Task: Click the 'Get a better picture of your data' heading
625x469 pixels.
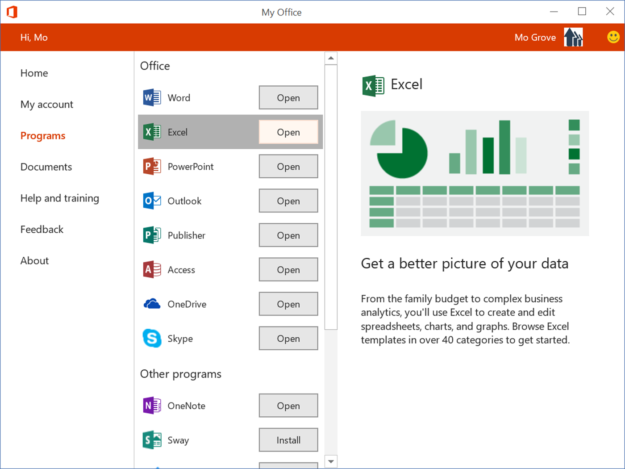Action: click(x=465, y=264)
